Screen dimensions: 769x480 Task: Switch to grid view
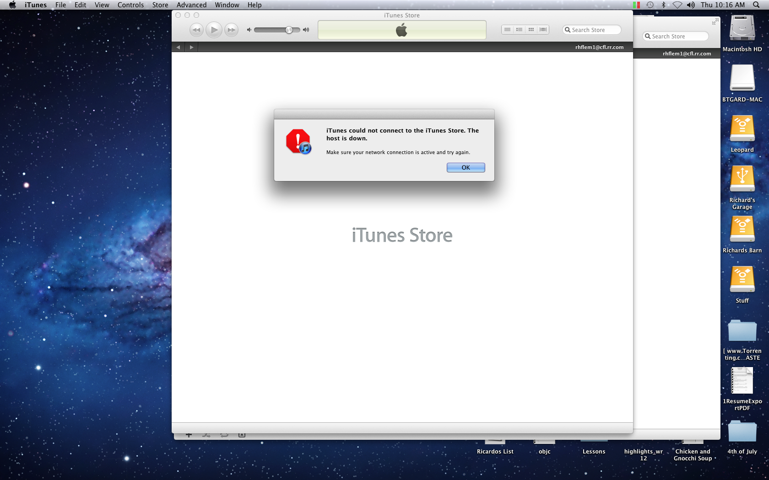[531, 30]
